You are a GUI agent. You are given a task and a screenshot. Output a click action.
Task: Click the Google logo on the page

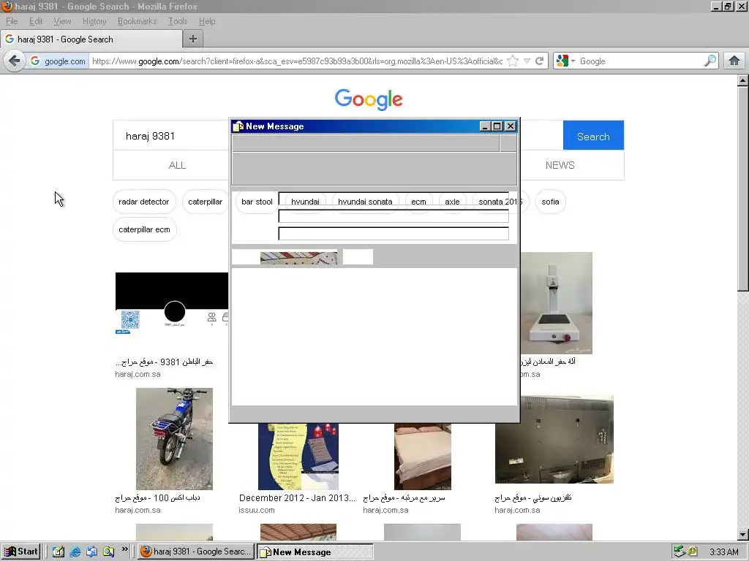tap(369, 99)
